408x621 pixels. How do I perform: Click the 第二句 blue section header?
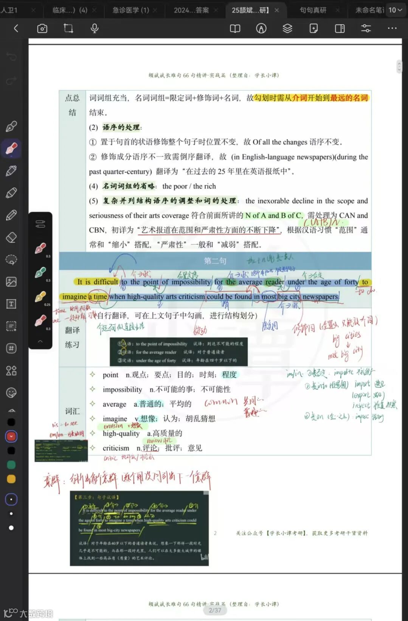[x=215, y=261]
